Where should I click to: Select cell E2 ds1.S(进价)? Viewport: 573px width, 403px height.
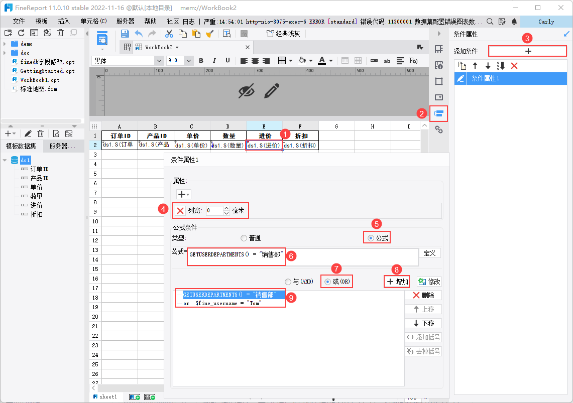[264, 145]
